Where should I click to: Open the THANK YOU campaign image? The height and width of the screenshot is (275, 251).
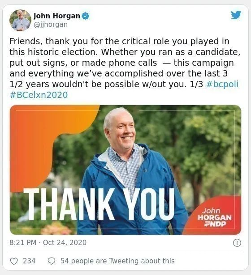125,170
